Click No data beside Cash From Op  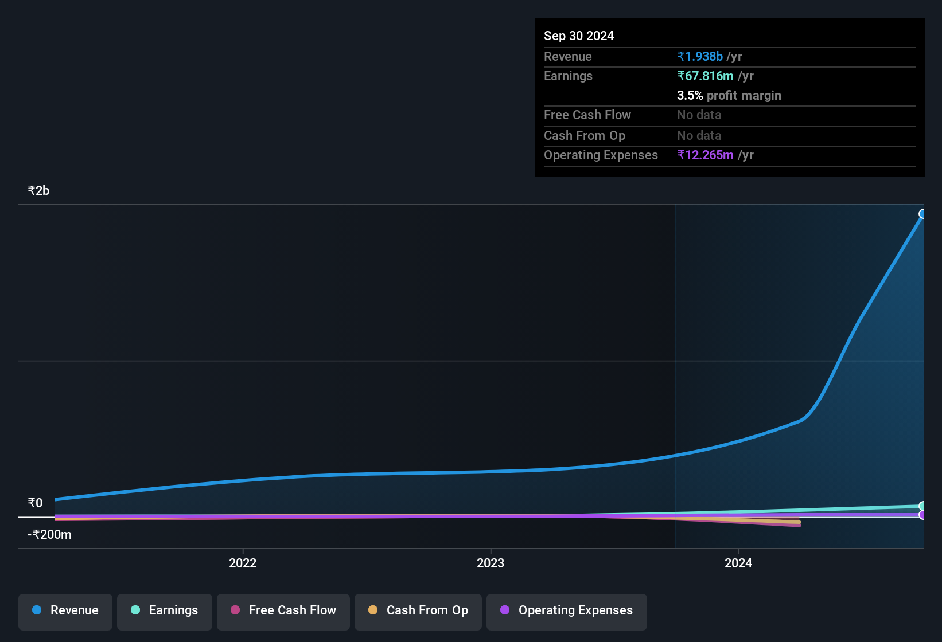point(699,135)
